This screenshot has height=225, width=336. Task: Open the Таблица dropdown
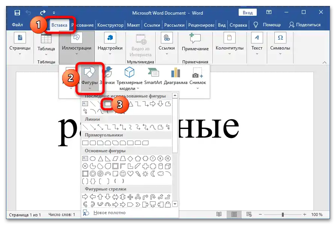pyautogui.click(x=46, y=44)
